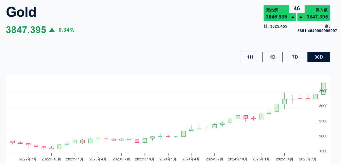Click the 0.34% change percentage
This screenshot has width=341, height=164.
coord(66,30)
